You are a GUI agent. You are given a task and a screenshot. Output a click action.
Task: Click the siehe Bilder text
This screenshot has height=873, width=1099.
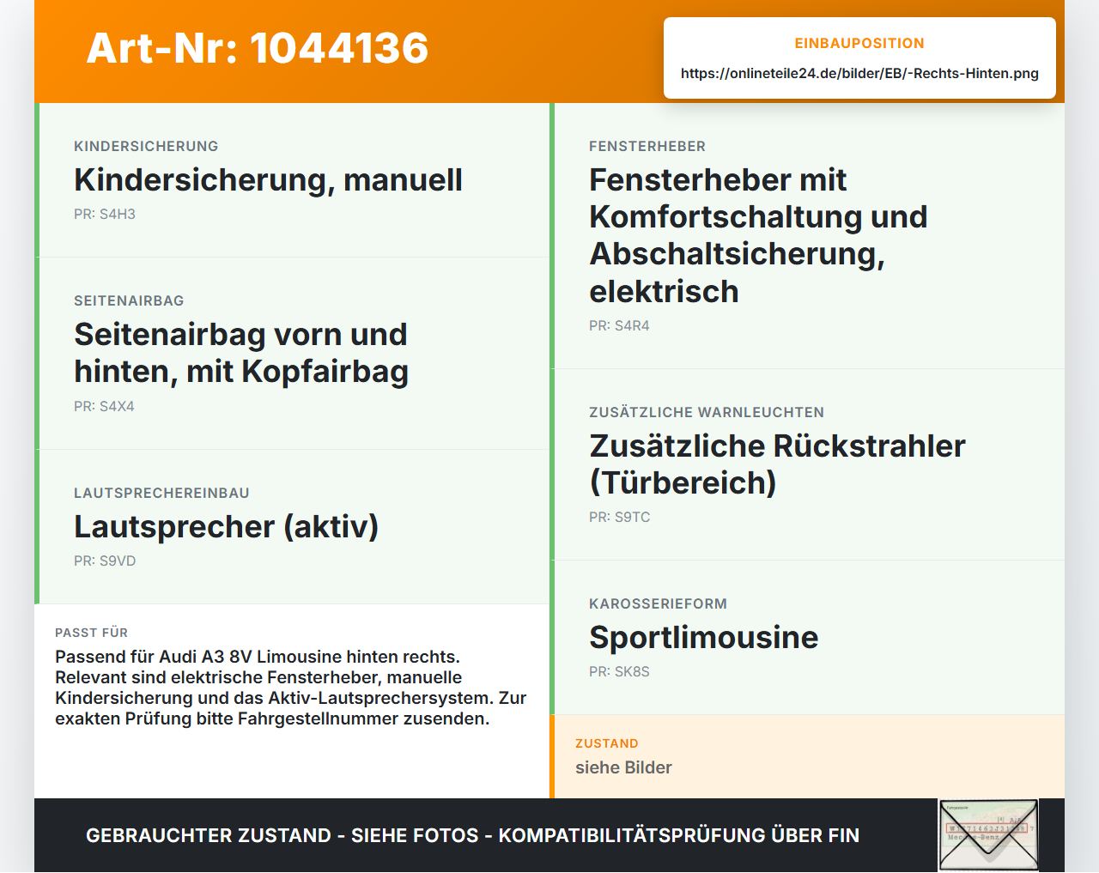[623, 768]
